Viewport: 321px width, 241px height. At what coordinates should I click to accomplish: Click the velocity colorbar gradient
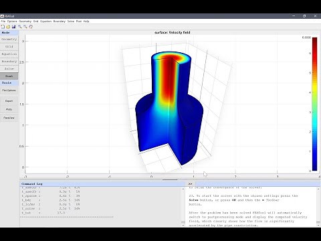tap(314, 104)
